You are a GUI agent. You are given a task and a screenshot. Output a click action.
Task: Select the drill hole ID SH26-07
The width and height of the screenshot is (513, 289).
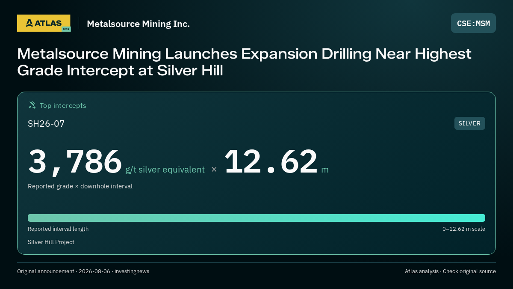click(46, 124)
